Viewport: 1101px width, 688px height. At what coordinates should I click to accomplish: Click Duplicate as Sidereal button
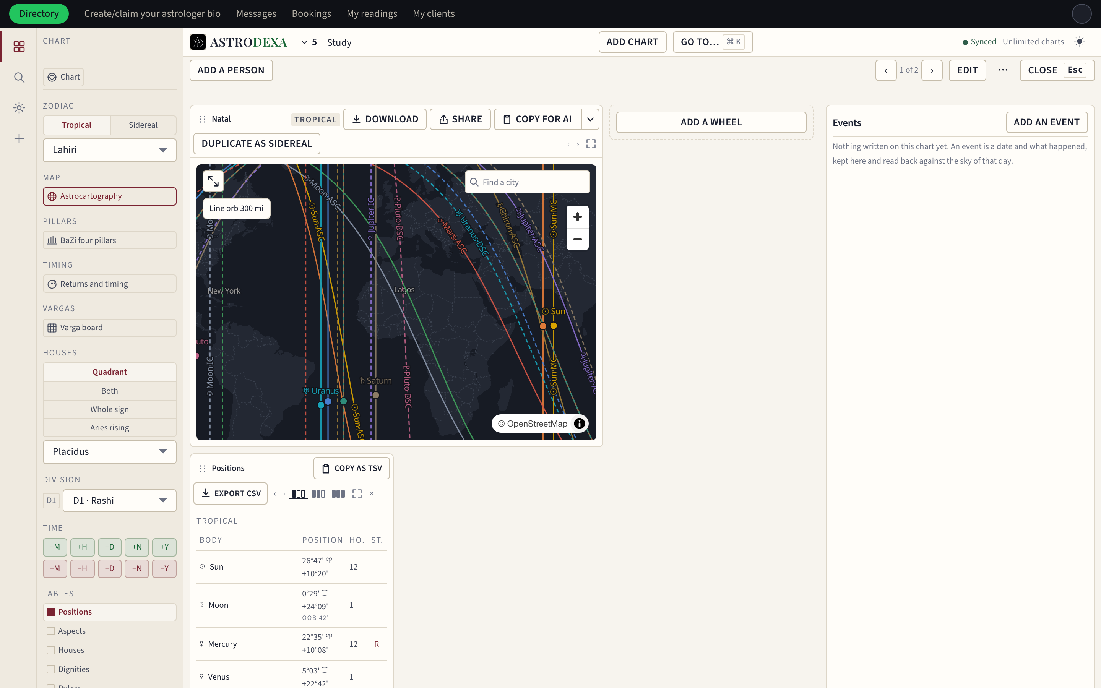[257, 143]
